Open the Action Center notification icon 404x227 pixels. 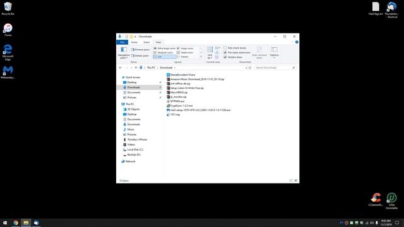397,223
